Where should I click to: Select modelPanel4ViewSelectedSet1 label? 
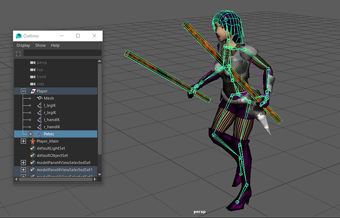[x=65, y=170]
